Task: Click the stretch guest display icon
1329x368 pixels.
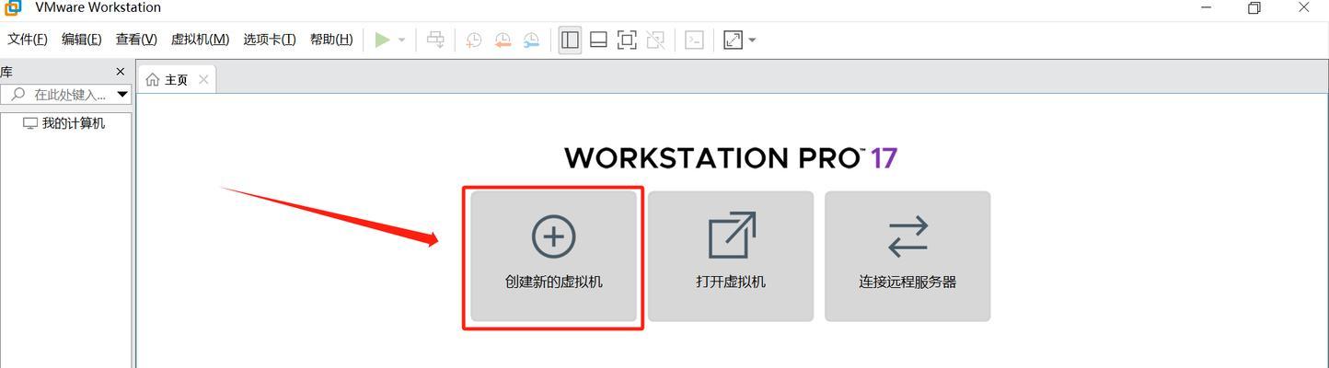Action: point(733,40)
